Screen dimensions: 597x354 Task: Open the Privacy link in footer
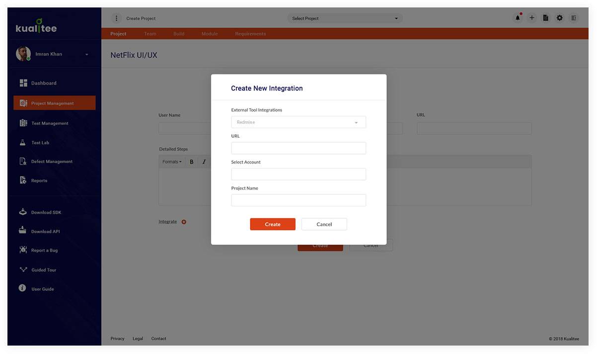[117, 339]
